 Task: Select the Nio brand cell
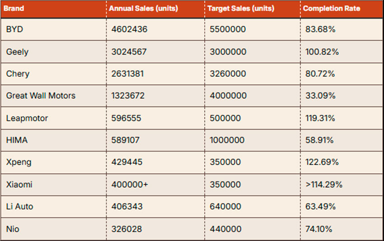click(x=13, y=229)
